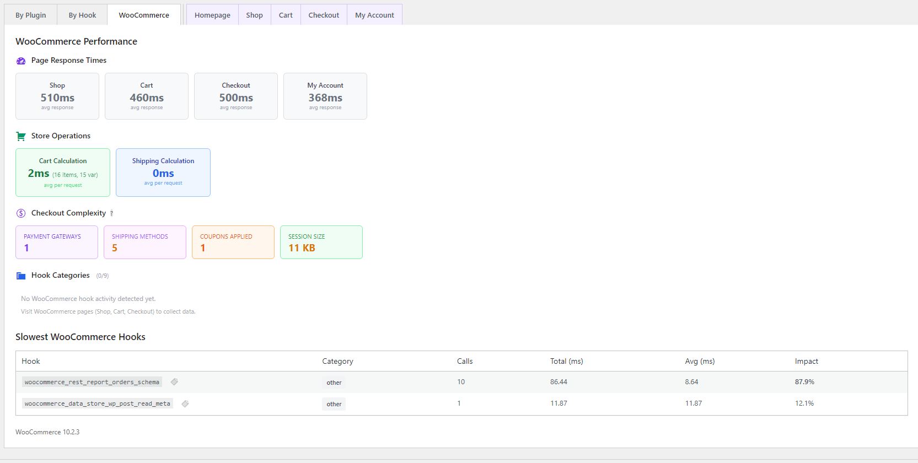The width and height of the screenshot is (918, 463).
Task: Click tag icon beside woocommerce_data_store_wp_post_read_meta
Action: pos(185,403)
